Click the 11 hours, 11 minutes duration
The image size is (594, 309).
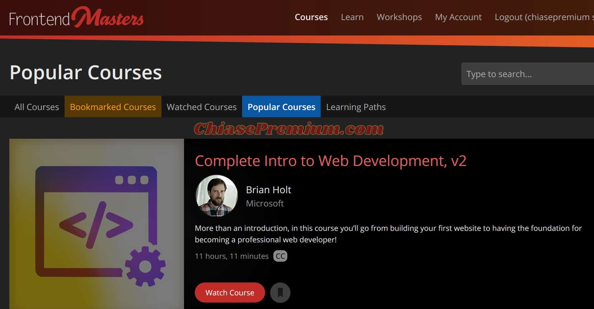click(232, 256)
